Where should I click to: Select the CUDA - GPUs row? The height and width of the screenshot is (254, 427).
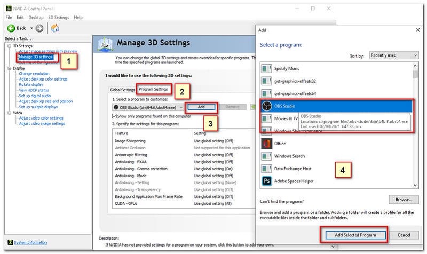tap(184, 204)
